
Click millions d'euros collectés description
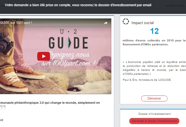coord(154,43)
